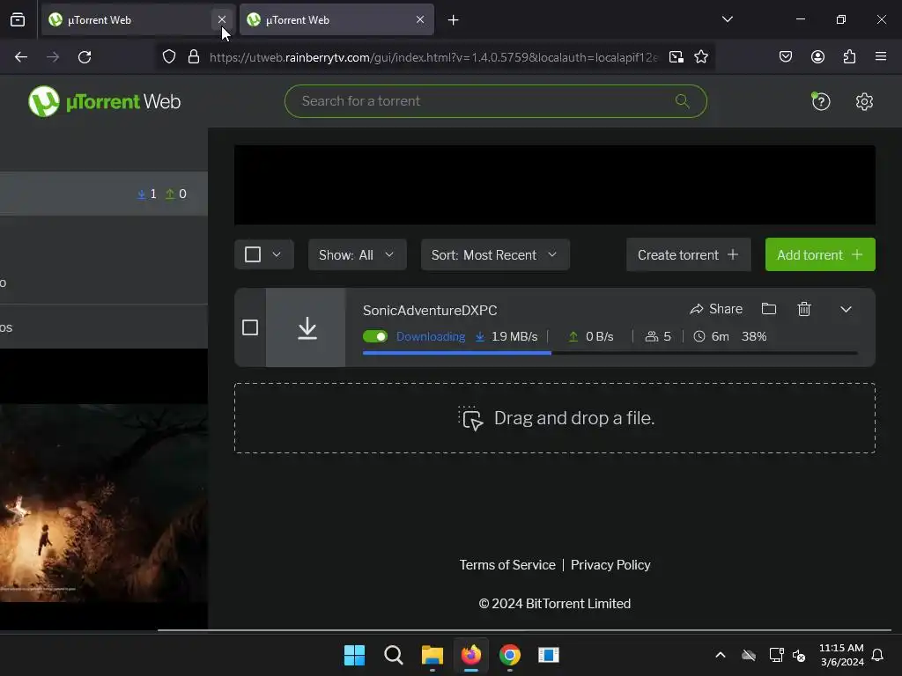902x676 pixels.
Task: Open dropdown arrow beside select-all checkbox
Action: [277, 254]
